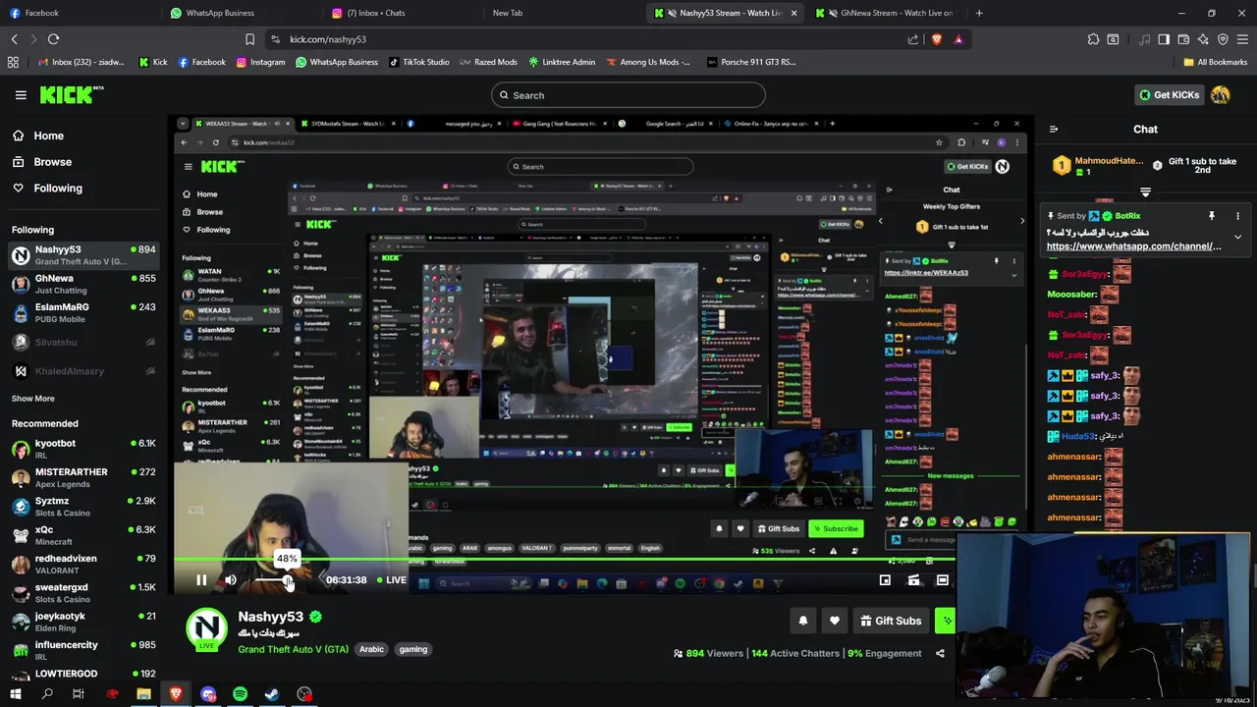Open GhNewa channel in Following list
This screenshot has height=707, width=1257.
[84, 284]
